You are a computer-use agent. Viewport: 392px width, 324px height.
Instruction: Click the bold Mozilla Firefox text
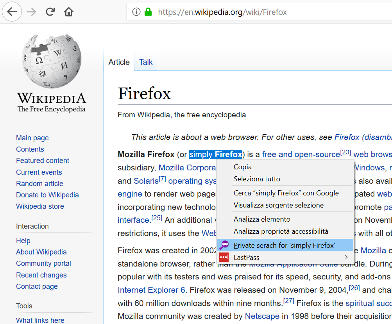point(146,154)
